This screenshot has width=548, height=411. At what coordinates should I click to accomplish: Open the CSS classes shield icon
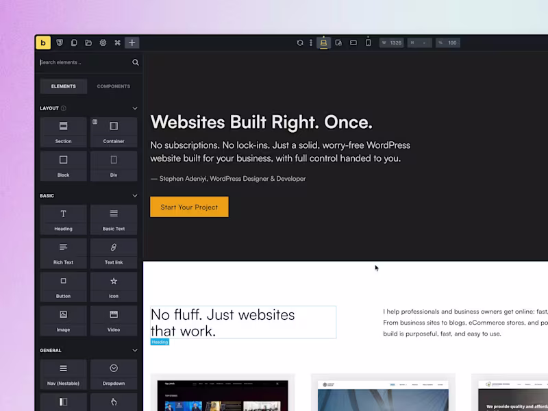click(60, 42)
